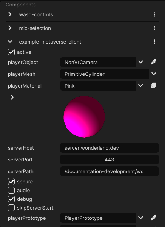Click the serverPort label

coord(20,160)
